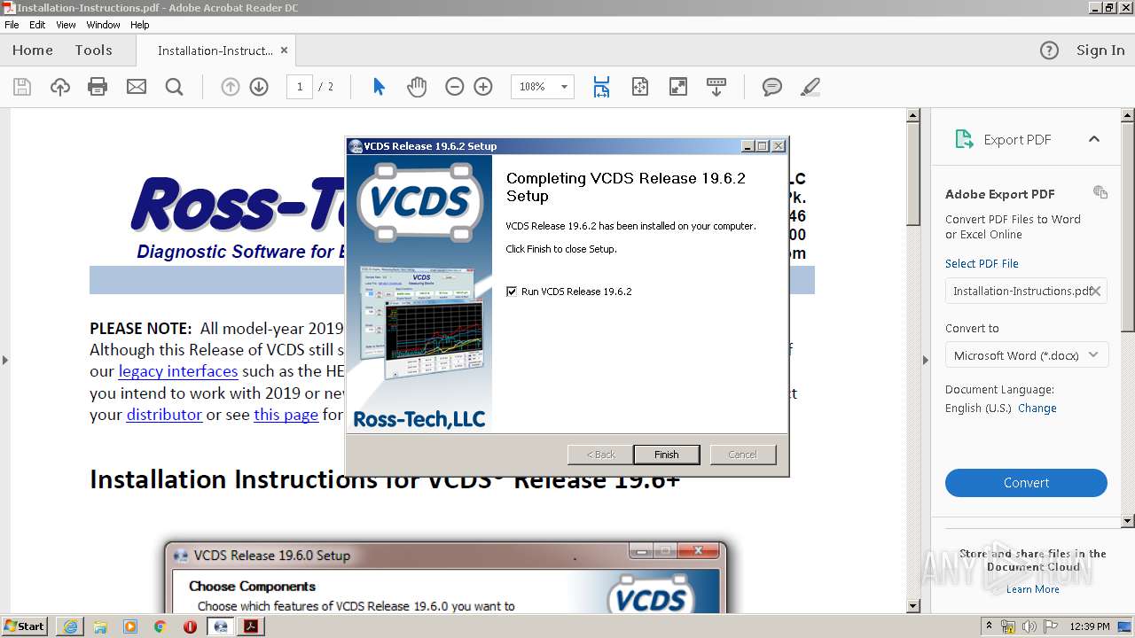
Task: Close the Installation-Instruct... document tab
Action: tap(284, 51)
